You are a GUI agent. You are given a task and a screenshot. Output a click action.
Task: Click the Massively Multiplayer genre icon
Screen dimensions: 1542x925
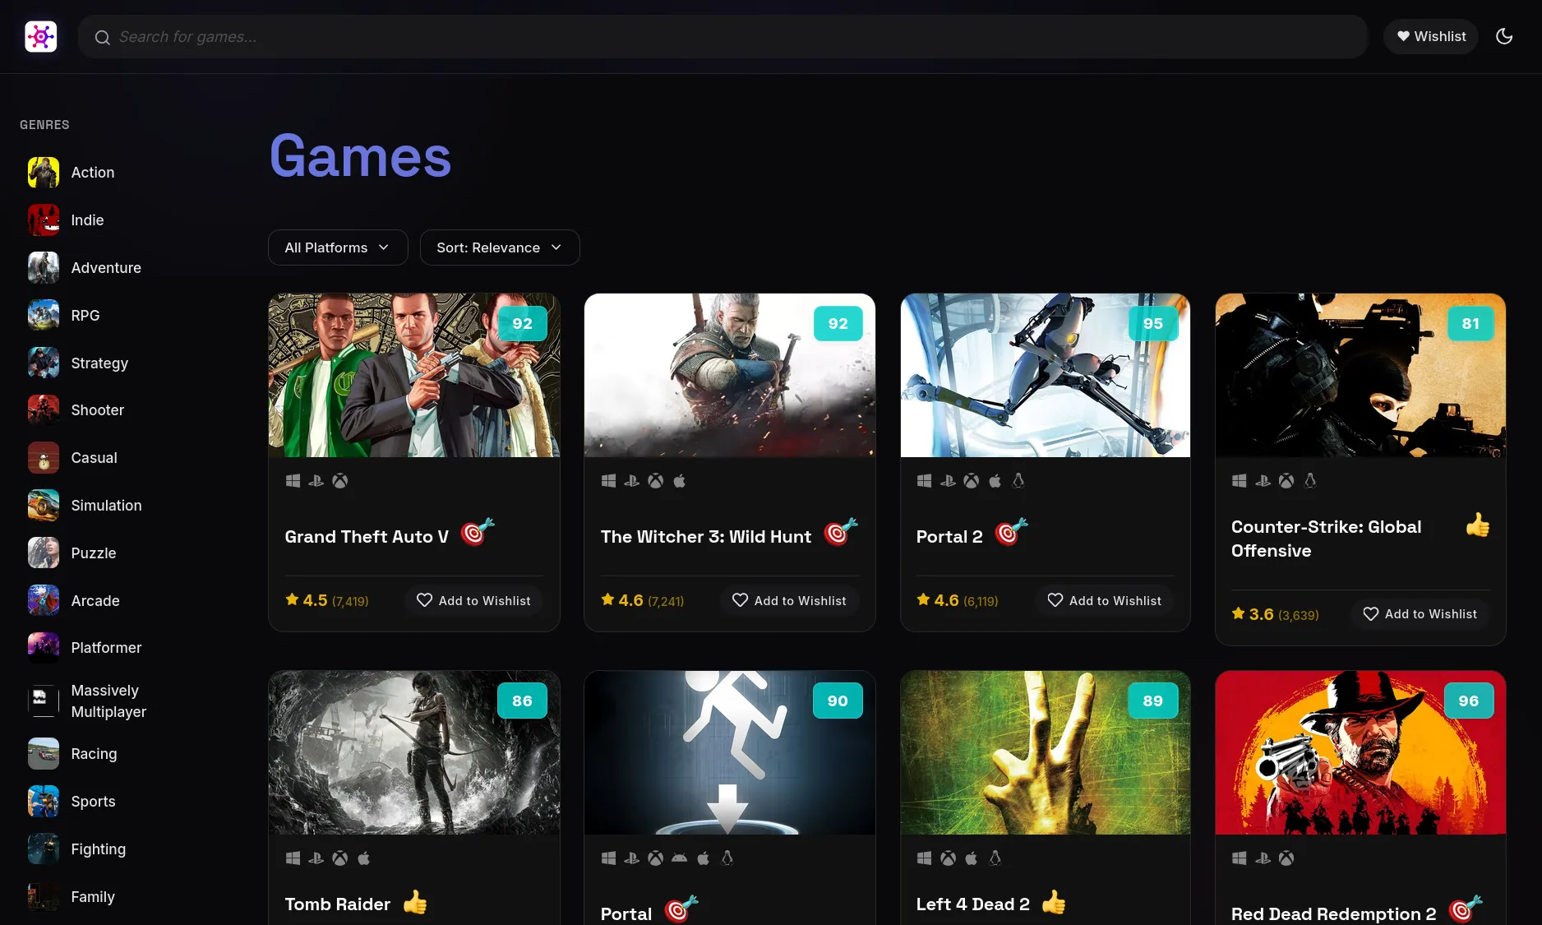click(44, 701)
